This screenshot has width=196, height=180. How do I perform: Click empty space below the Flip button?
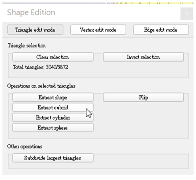[x=143, y=118]
